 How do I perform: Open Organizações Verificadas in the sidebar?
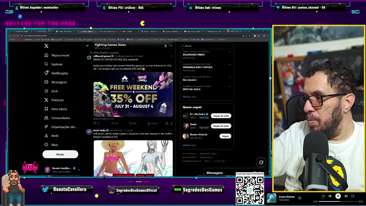tap(61, 127)
